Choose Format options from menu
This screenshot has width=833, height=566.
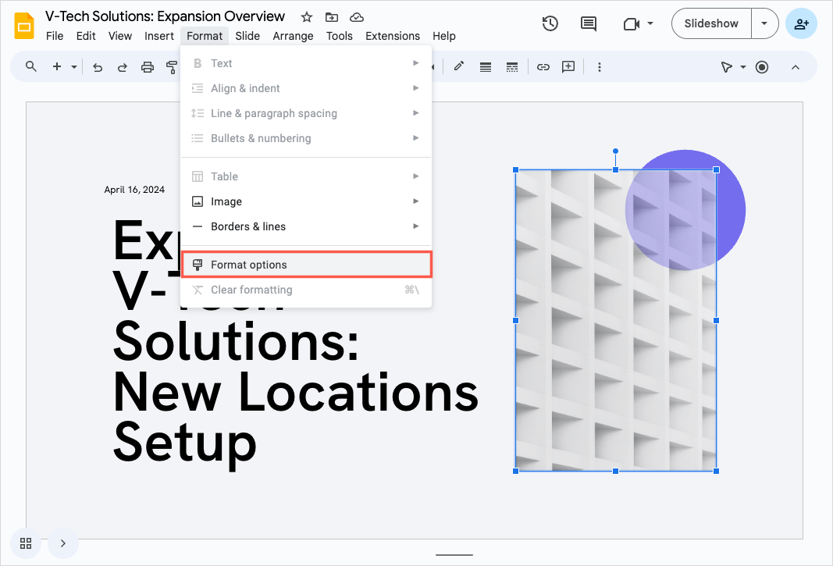(306, 265)
